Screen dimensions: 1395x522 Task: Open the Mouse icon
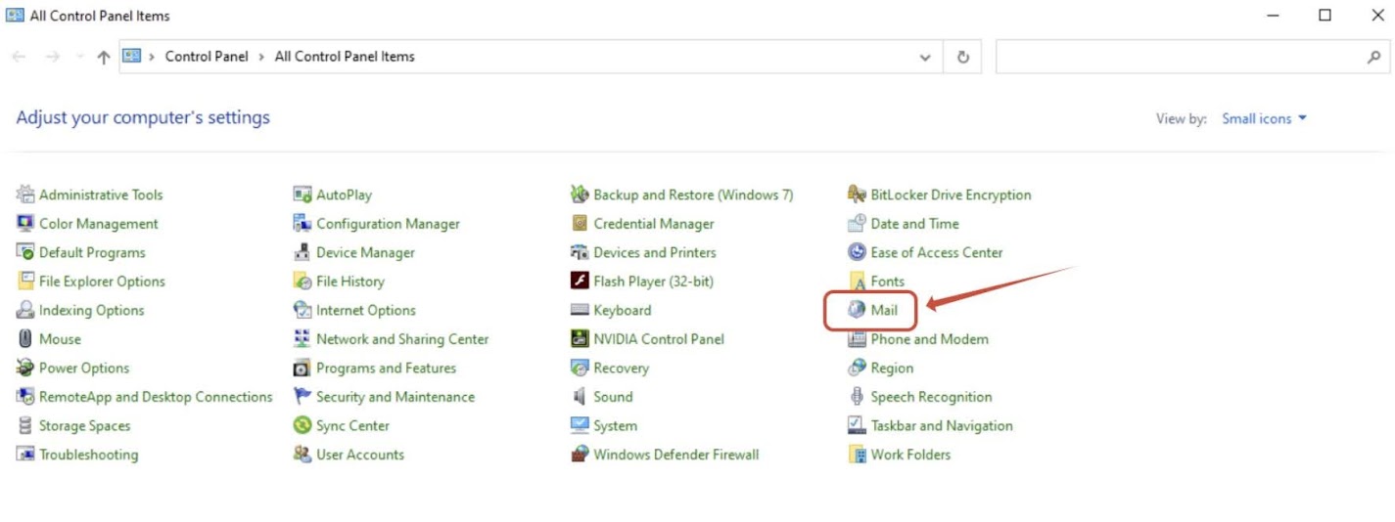(x=25, y=338)
